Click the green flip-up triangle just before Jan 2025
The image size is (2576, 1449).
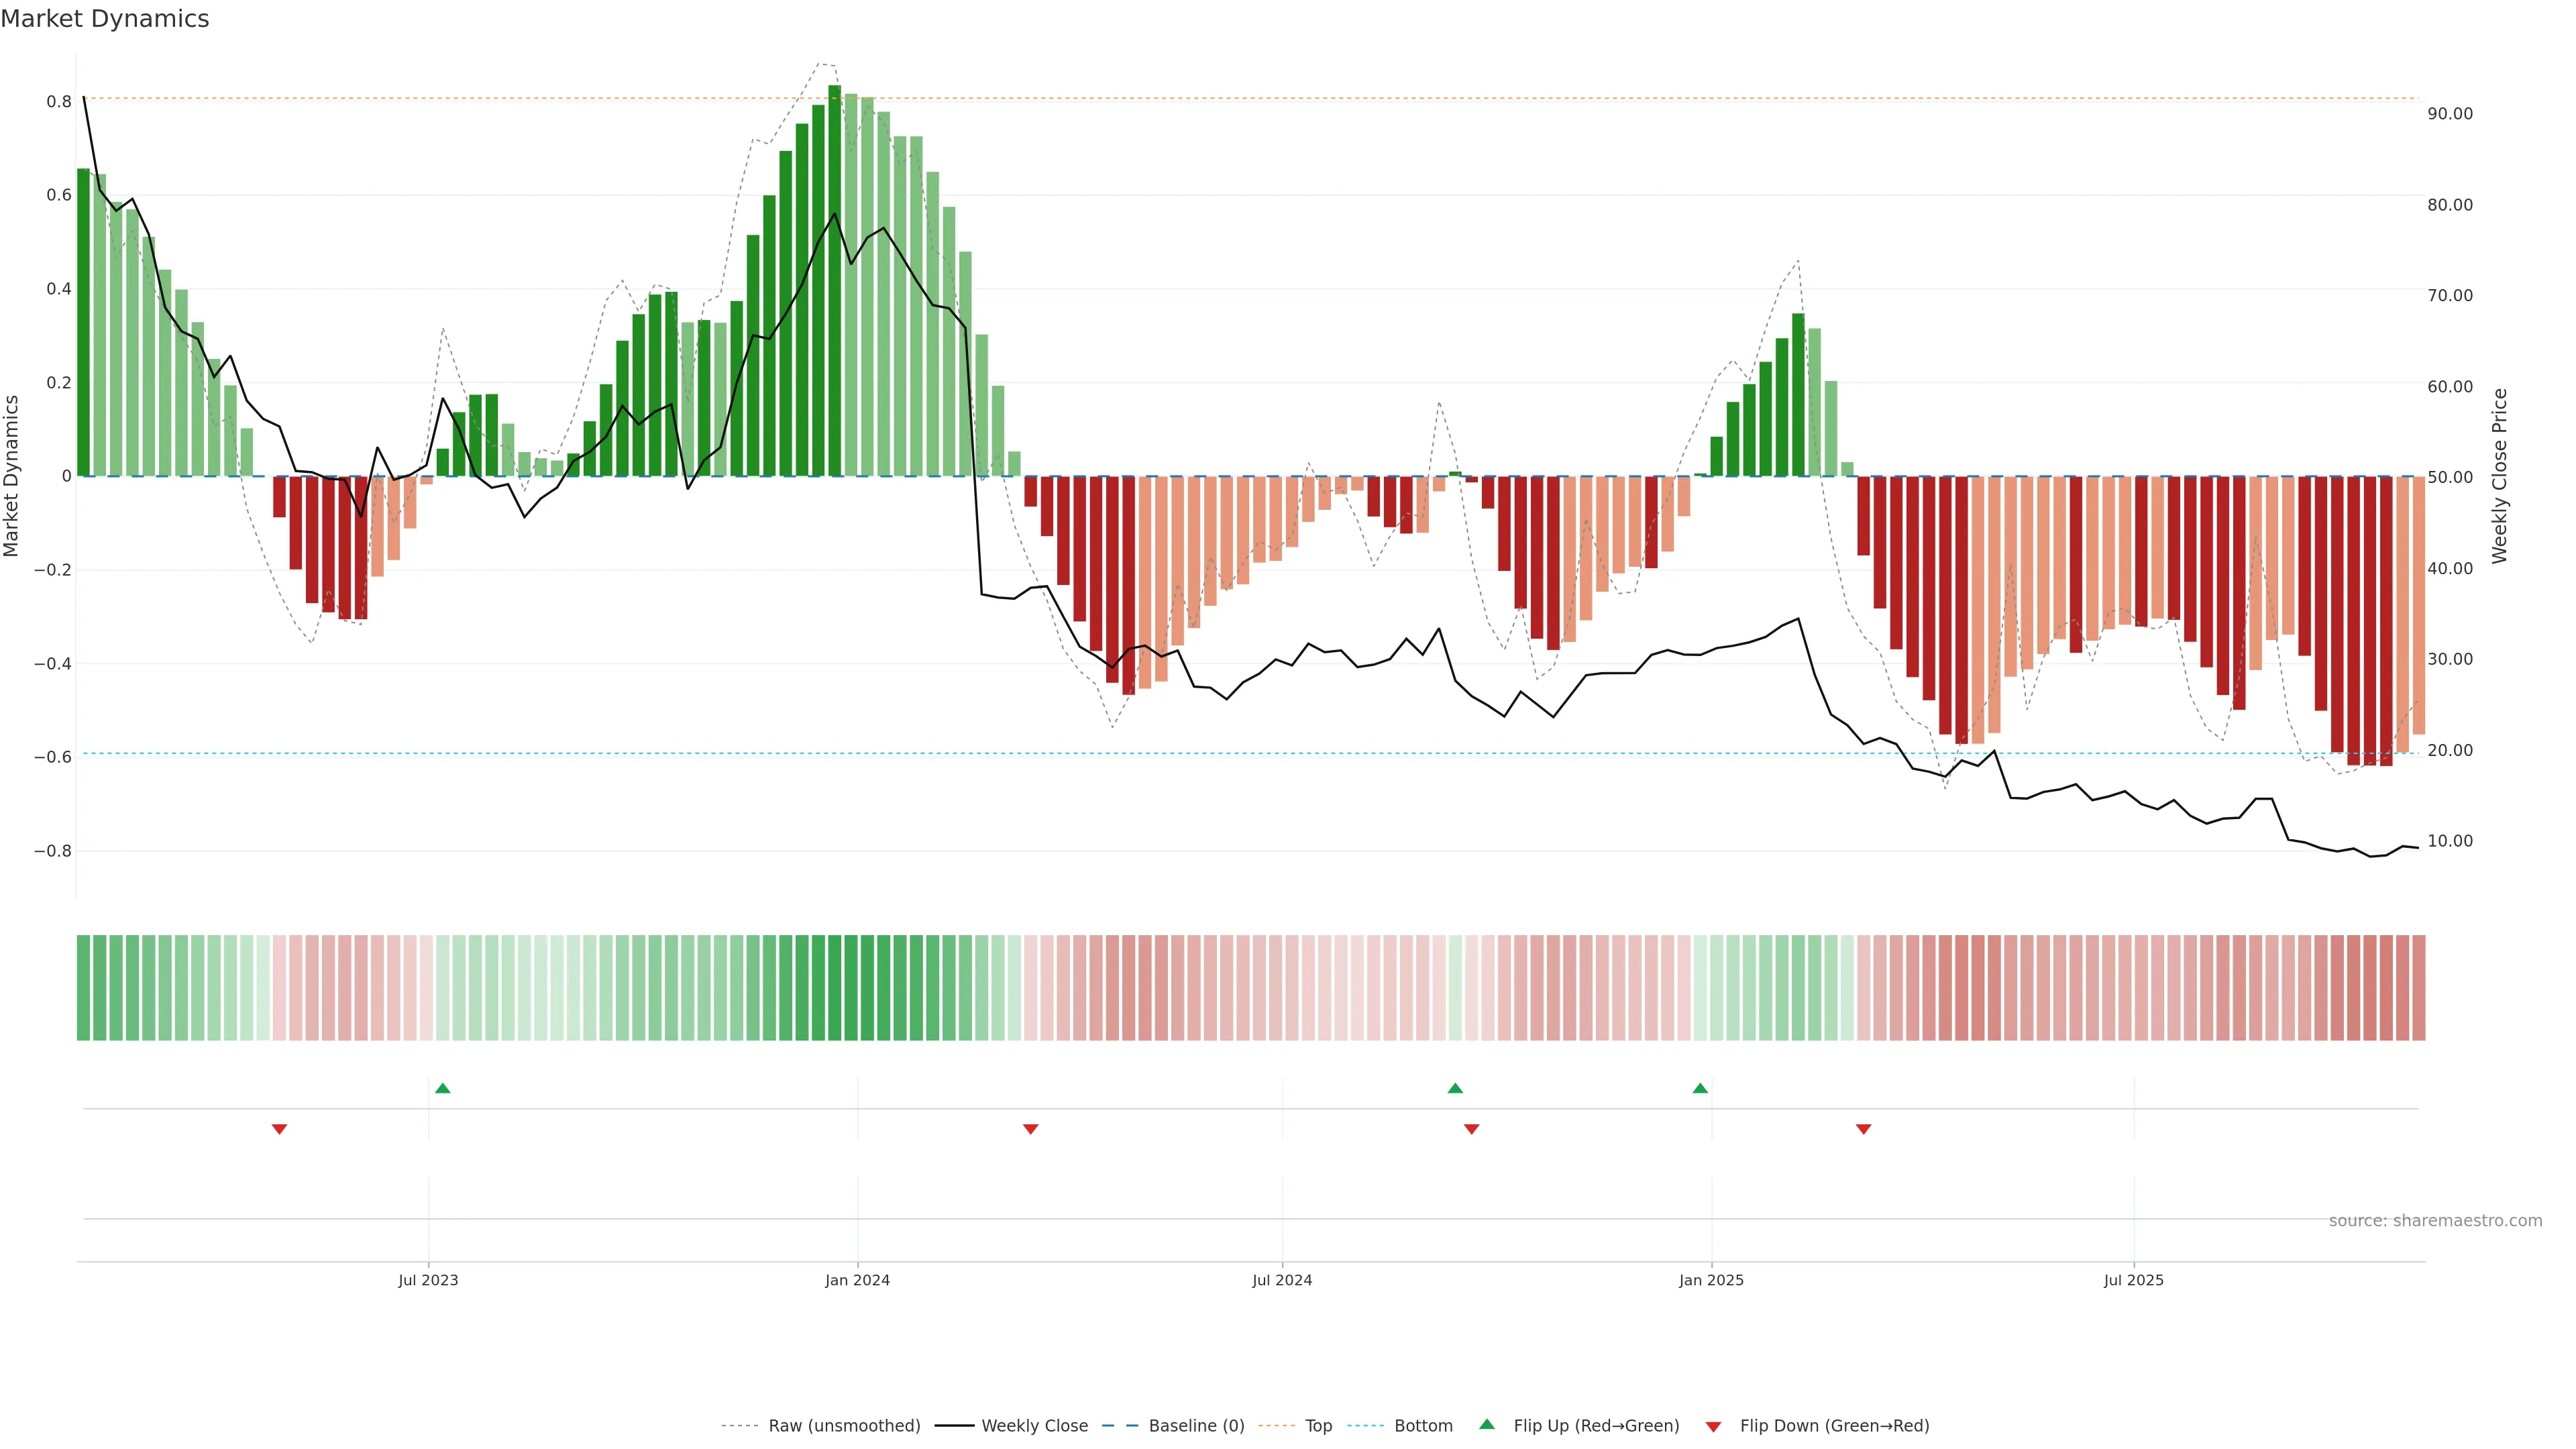pos(1700,1088)
